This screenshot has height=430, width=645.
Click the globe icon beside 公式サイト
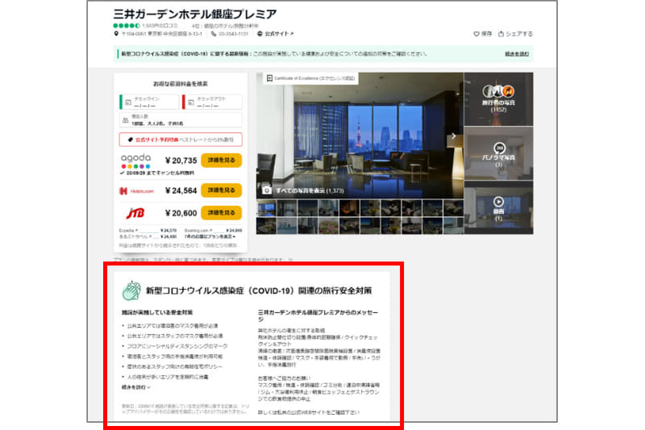point(260,34)
